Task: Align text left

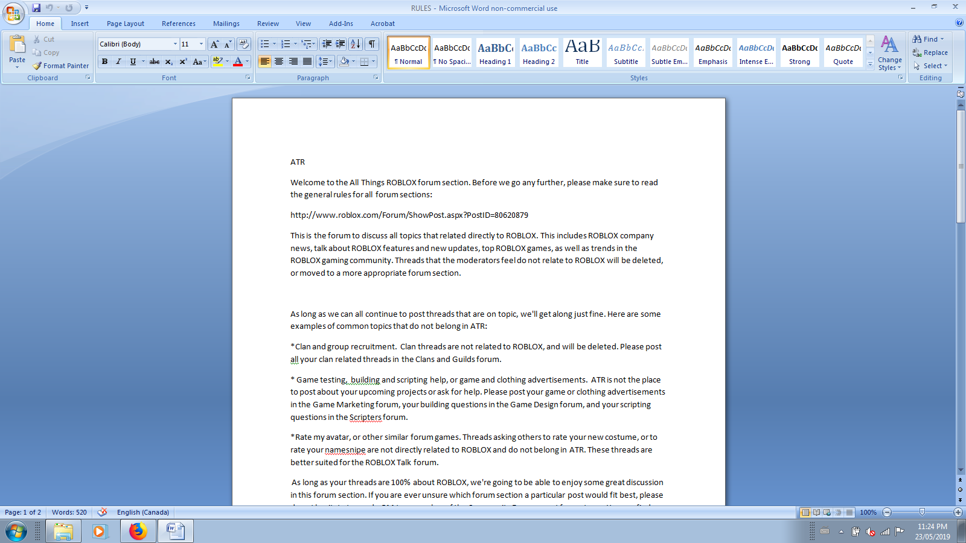Action: [265, 62]
